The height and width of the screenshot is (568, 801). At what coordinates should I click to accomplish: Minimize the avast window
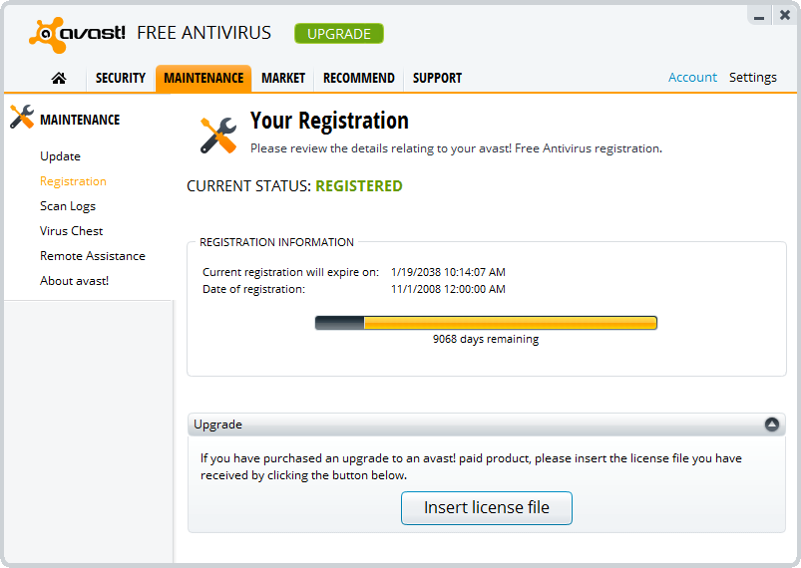point(759,17)
